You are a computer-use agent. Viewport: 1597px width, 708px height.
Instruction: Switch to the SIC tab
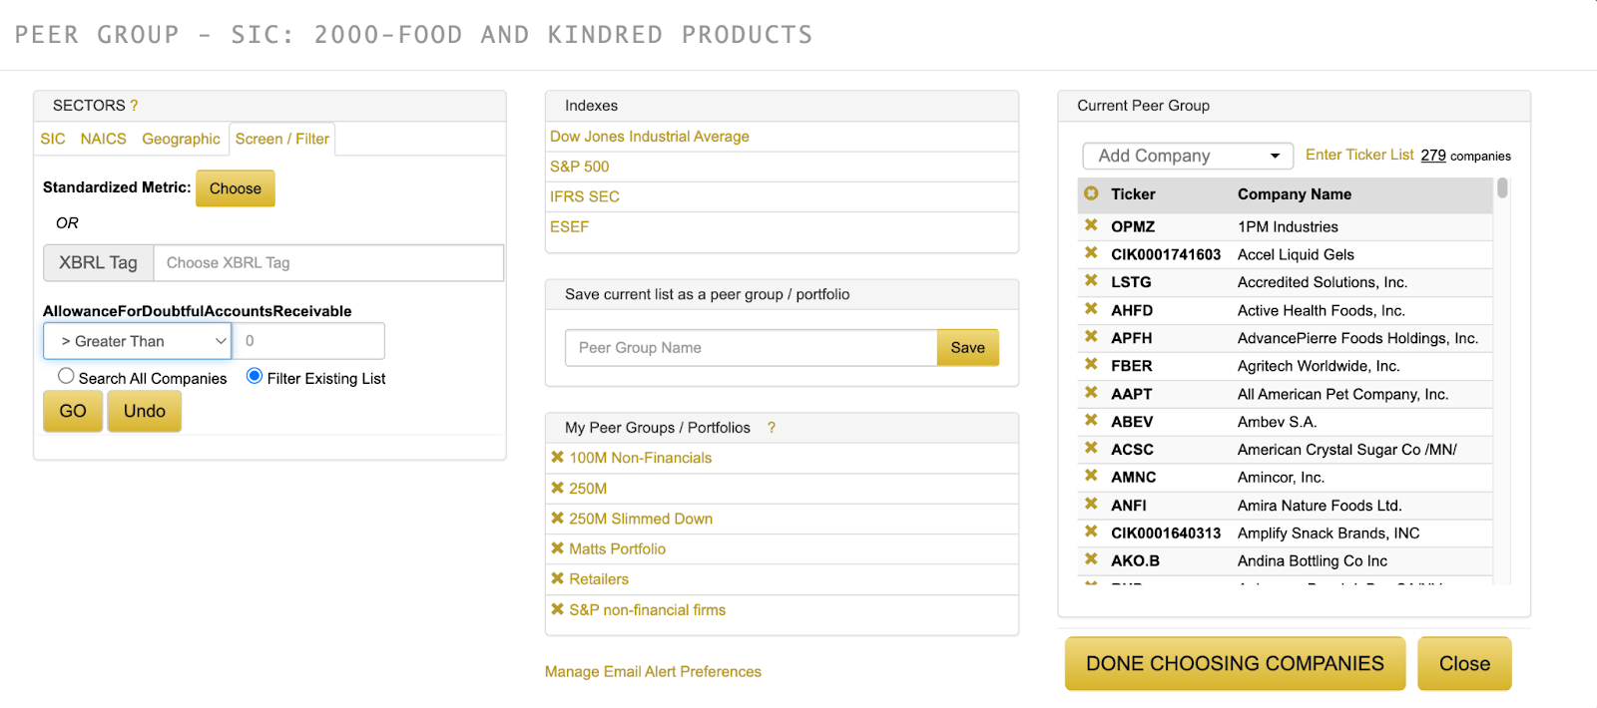[x=53, y=139]
